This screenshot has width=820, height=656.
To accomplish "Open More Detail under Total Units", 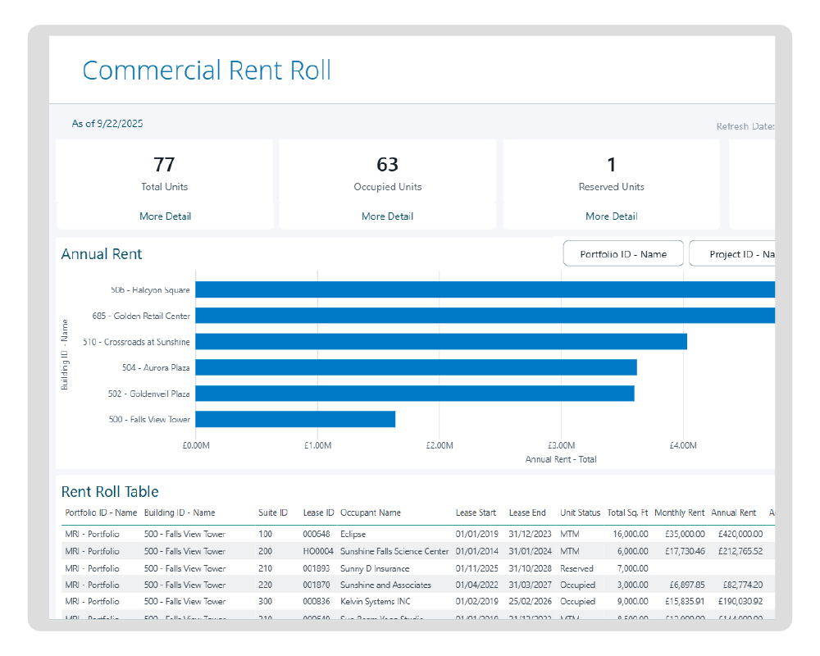I will click(165, 216).
